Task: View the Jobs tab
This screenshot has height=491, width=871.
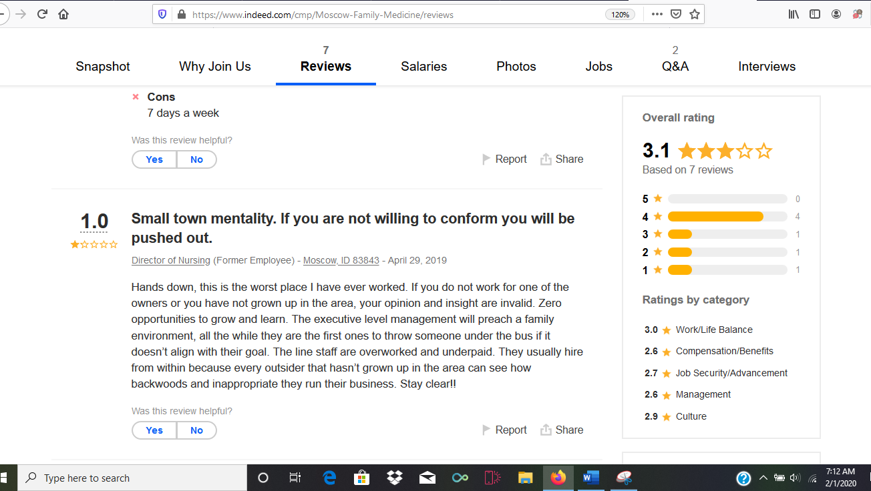Action: point(599,66)
